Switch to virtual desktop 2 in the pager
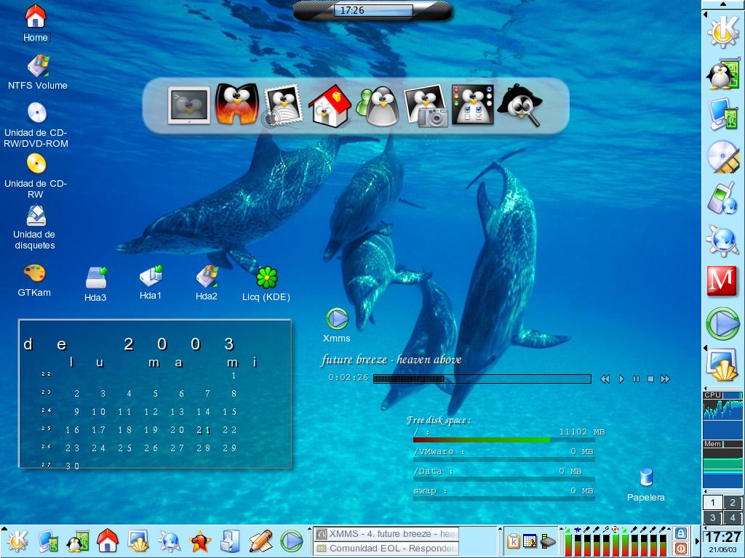This screenshot has width=745, height=558. tap(733, 503)
